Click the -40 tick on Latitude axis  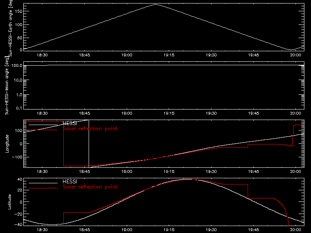click(x=18, y=224)
